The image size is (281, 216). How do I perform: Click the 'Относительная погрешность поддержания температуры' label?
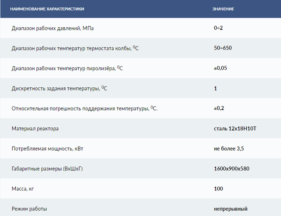point(84,108)
